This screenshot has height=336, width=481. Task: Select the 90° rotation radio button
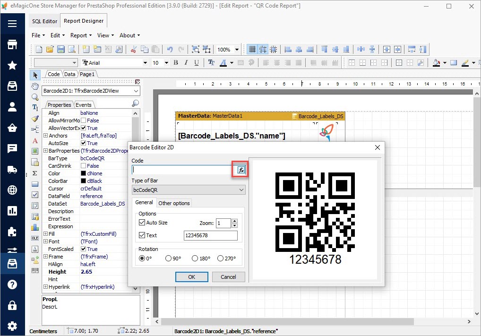click(168, 258)
